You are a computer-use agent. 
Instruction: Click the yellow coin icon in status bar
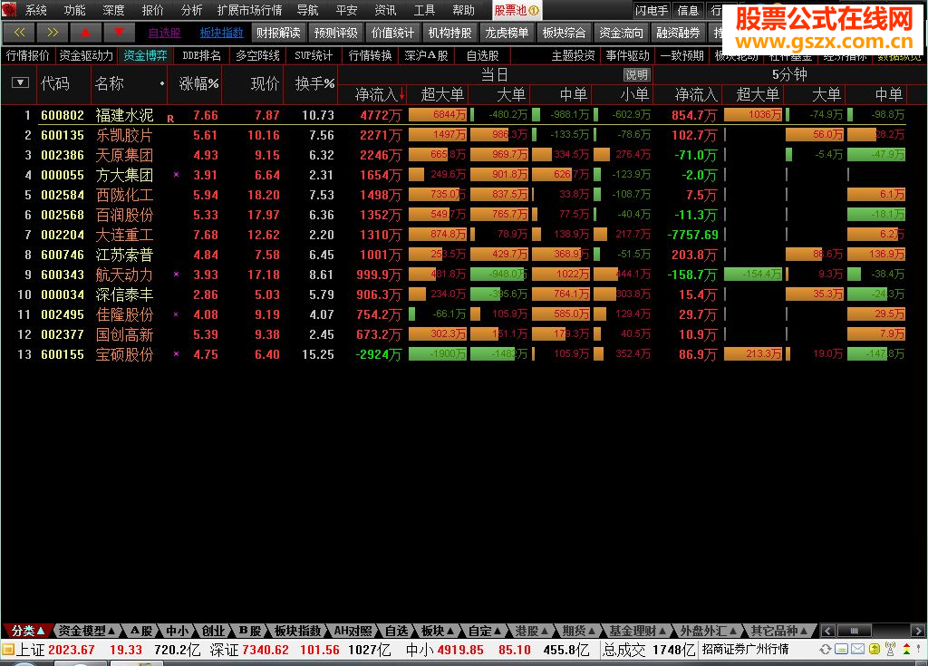click(875, 650)
